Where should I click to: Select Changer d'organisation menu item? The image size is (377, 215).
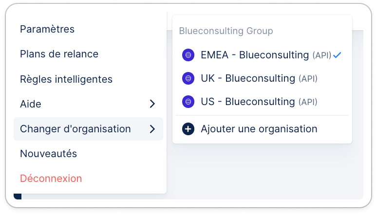tap(88, 129)
